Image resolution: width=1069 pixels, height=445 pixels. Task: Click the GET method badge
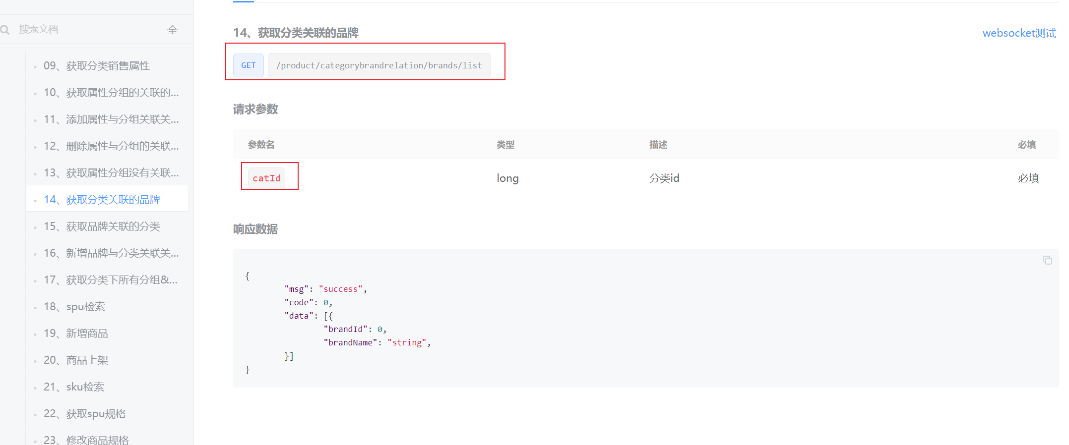pos(249,65)
